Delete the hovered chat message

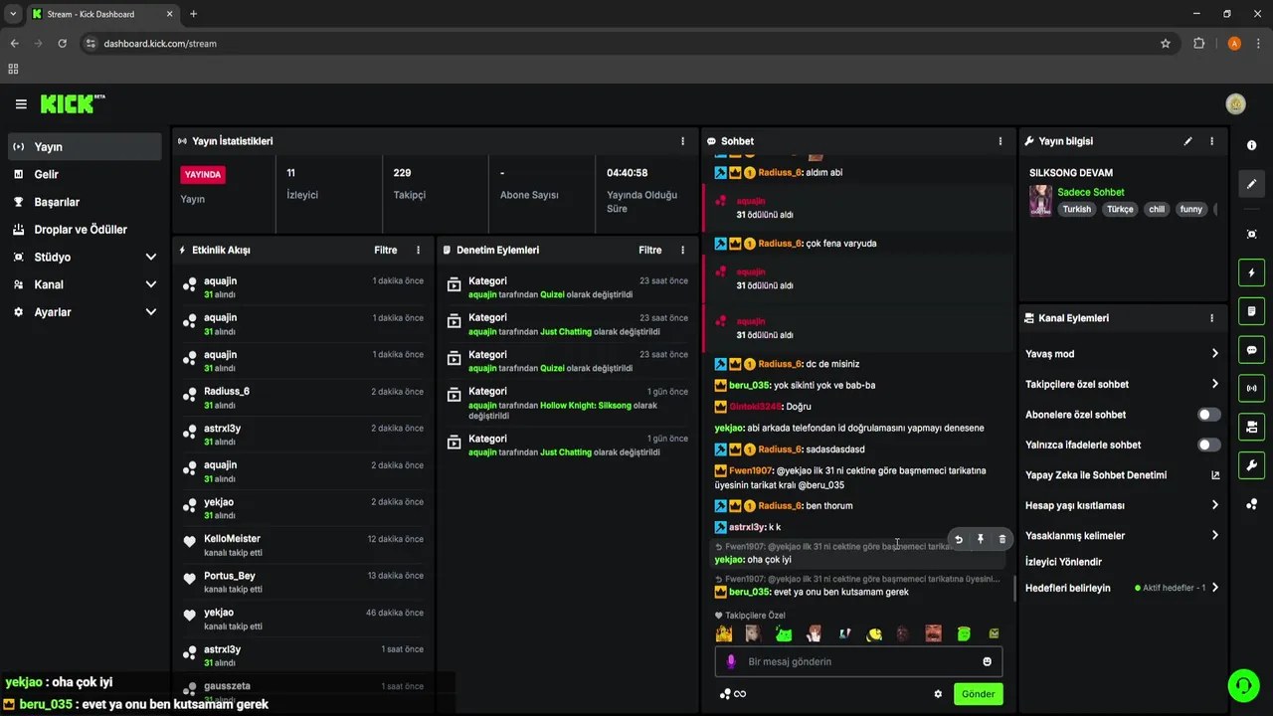(x=1001, y=539)
